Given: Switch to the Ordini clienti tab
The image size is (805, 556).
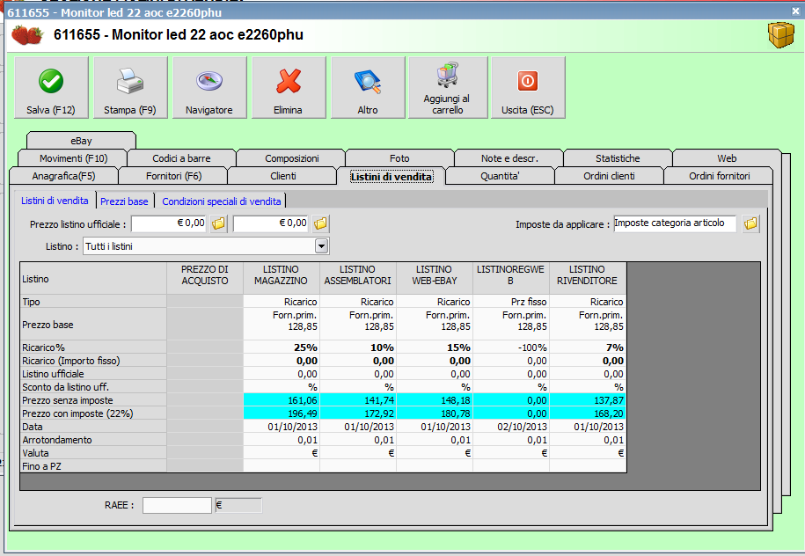Looking at the screenshot, I should click(609, 176).
